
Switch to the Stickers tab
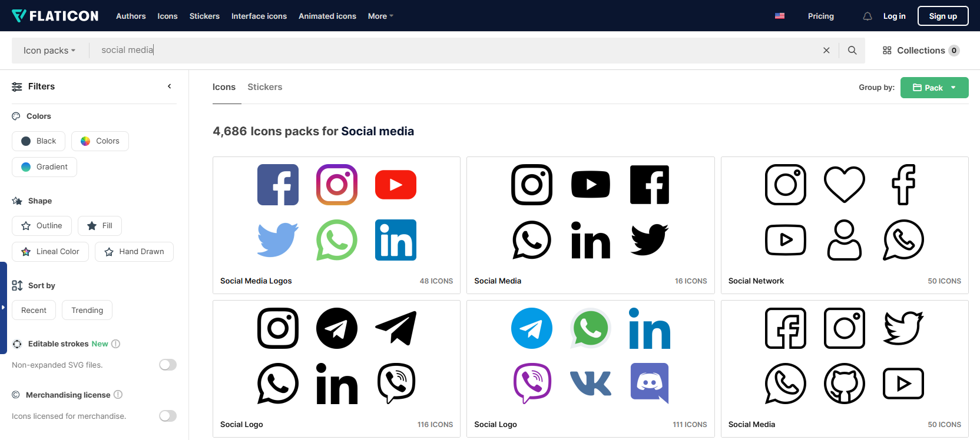click(x=264, y=87)
